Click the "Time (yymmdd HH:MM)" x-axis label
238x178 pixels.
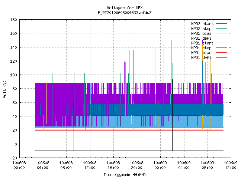coord(125,175)
